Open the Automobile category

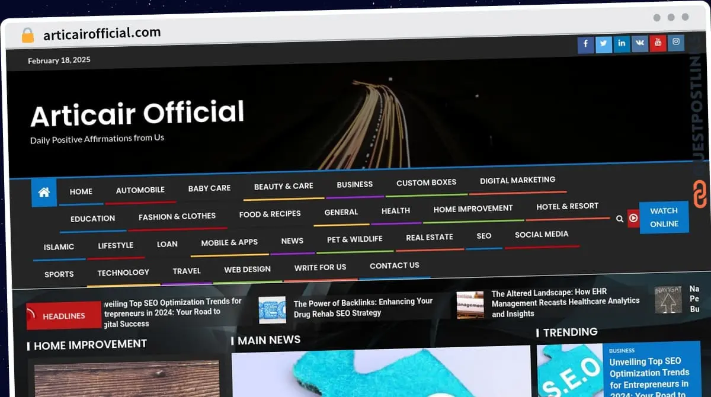[140, 190]
